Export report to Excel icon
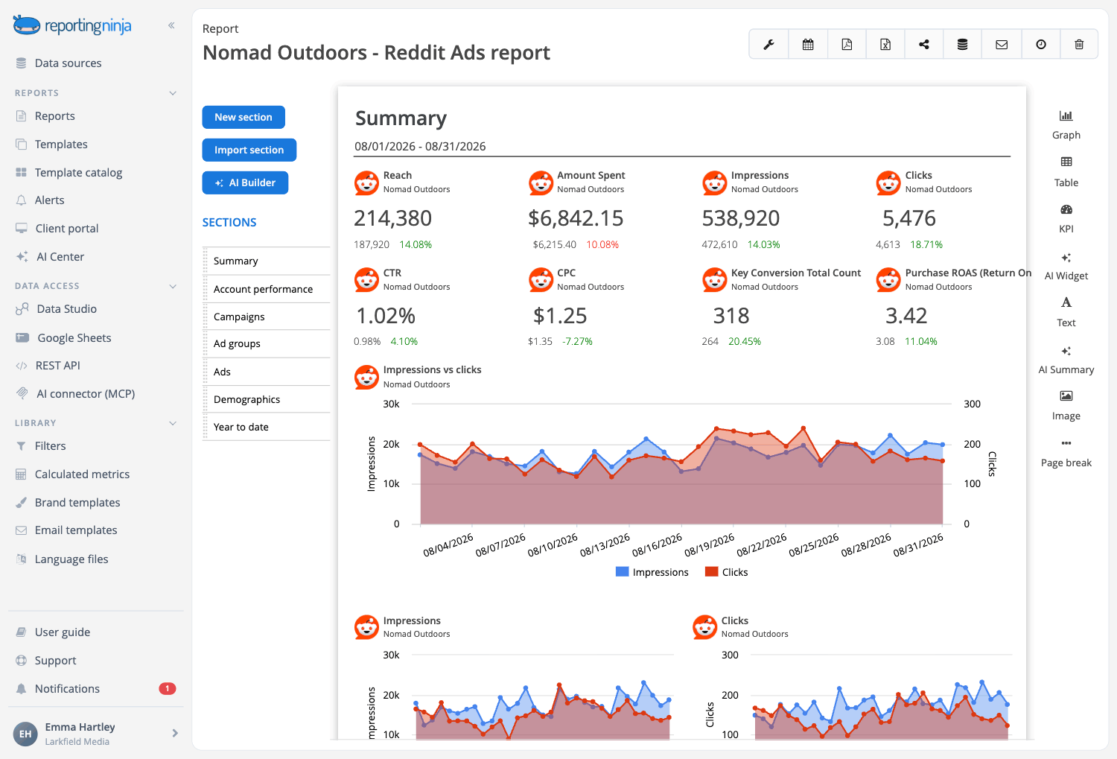This screenshot has width=1117, height=759. (885, 45)
